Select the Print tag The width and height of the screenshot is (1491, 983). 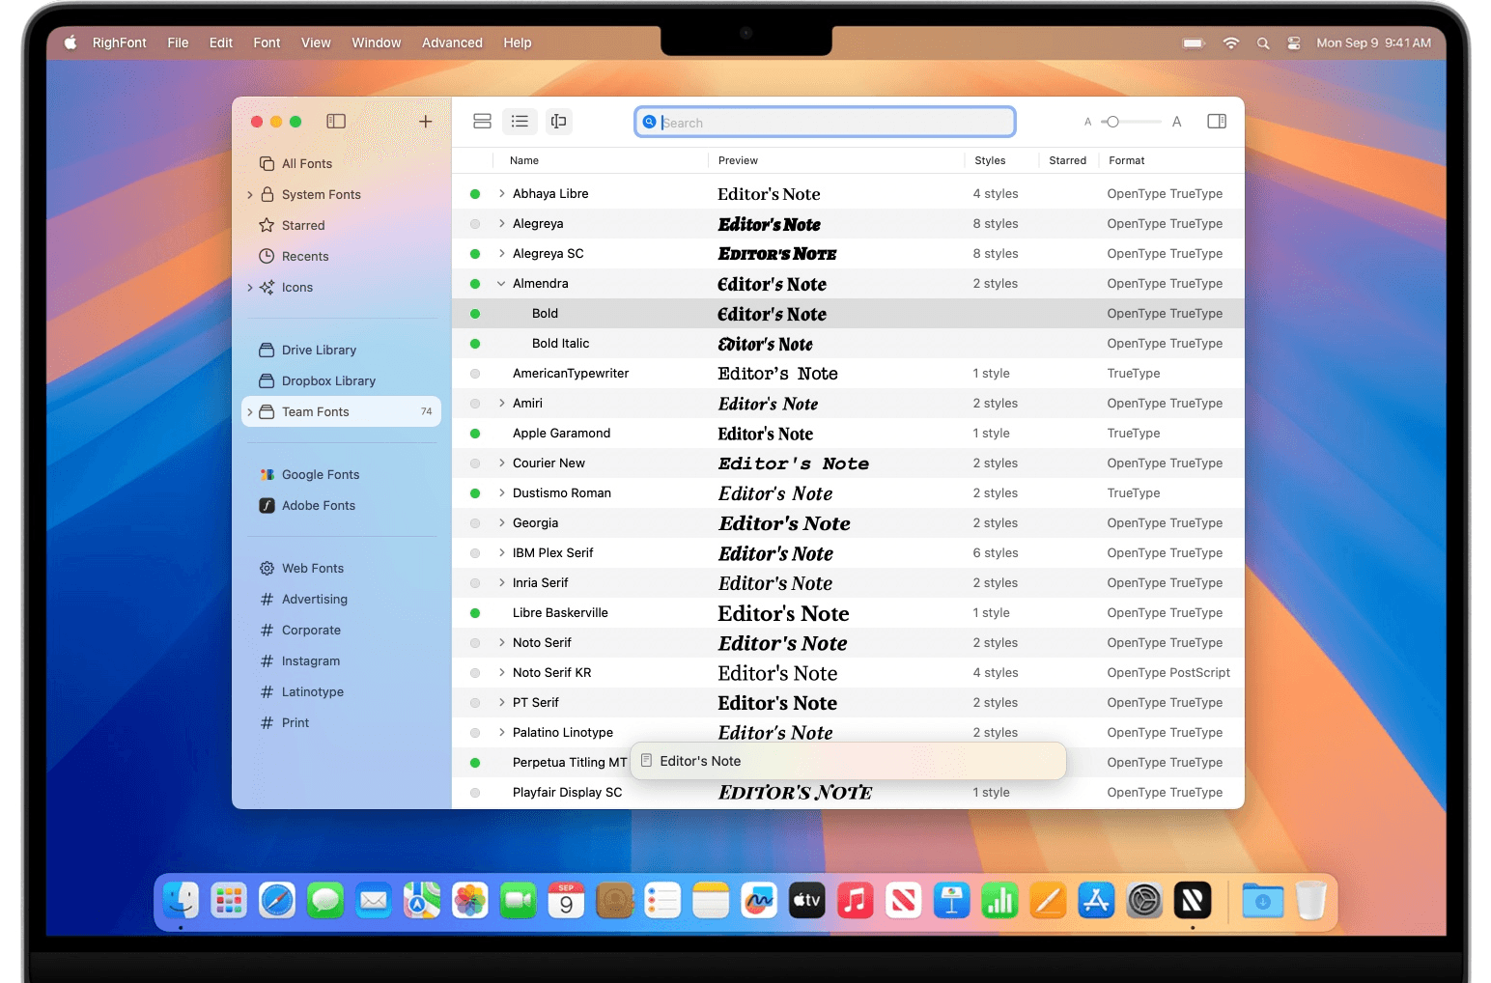(x=284, y=723)
